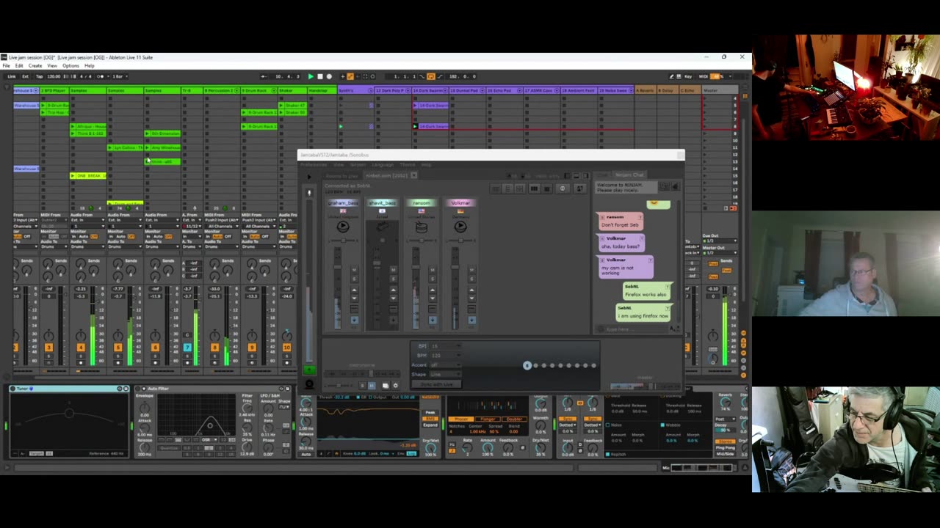Stop Ableton transport playback

coord(319,76)
